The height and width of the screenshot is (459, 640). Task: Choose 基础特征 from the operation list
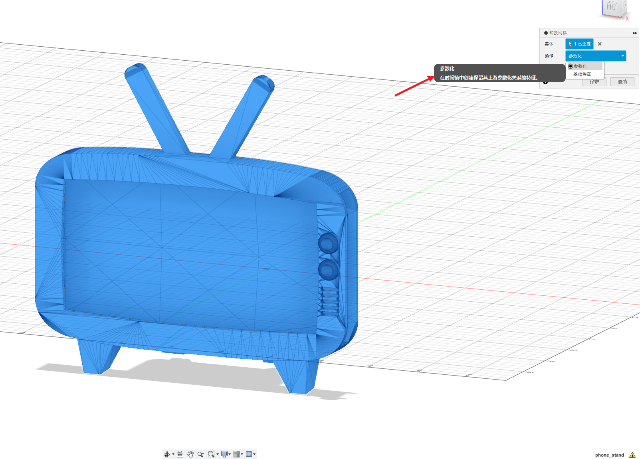582,74
